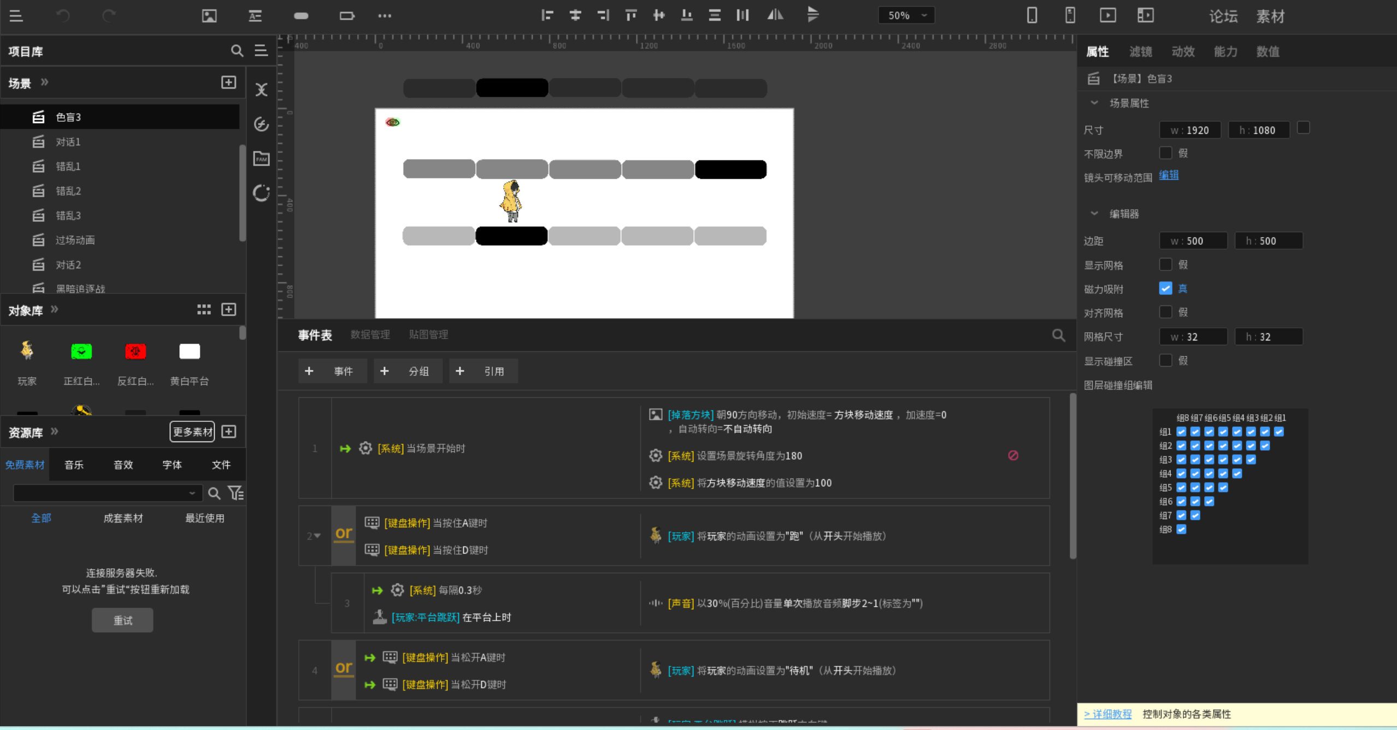Click the resource filter funnel icon

click(235, 493)
